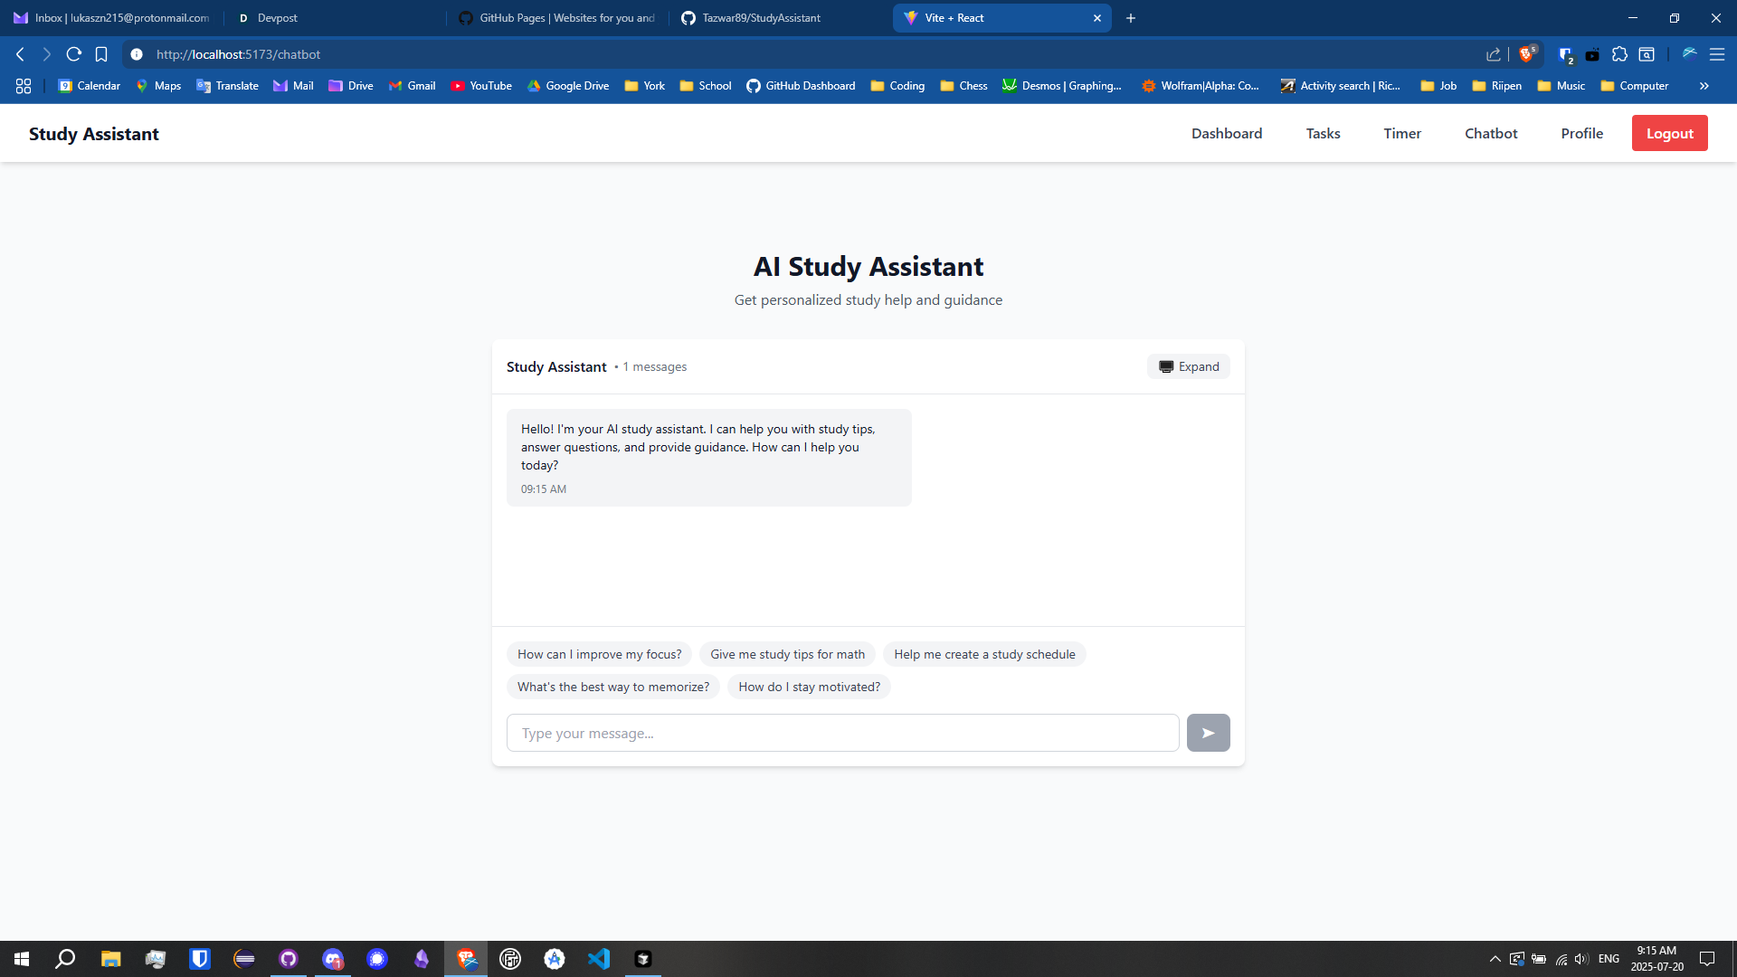The width and height of the screenshot is (1737, 977).
Task: Expand the chat window
Action: [1188, 366]
